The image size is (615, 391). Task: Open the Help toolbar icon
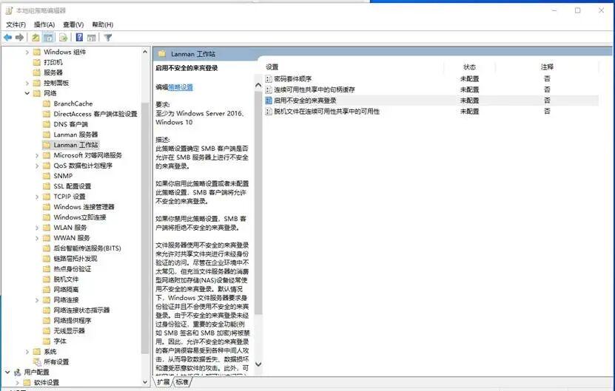(79, 37)
